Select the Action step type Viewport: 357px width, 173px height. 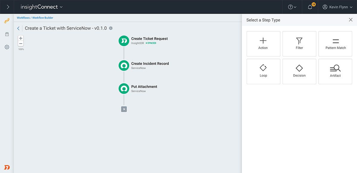[x=263, y=44]
